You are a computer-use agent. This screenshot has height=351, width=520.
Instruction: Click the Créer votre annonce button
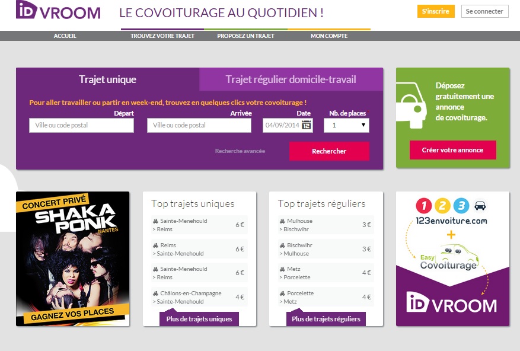(452, 150)
